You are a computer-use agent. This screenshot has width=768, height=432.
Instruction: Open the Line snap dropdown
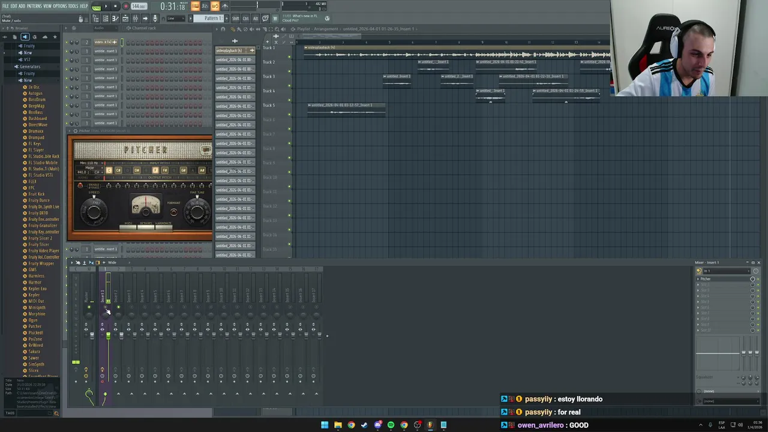[175, 19]
